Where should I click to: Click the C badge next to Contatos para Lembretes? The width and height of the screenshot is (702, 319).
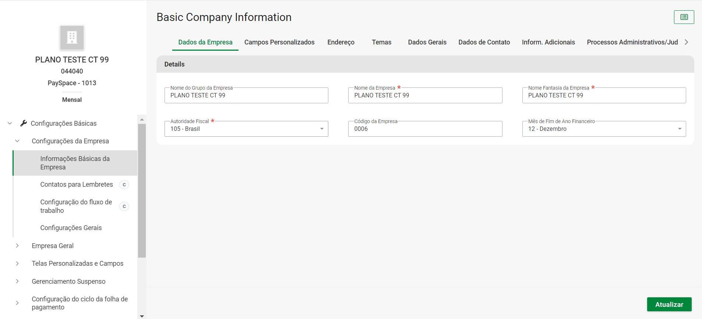coord(124,185)
